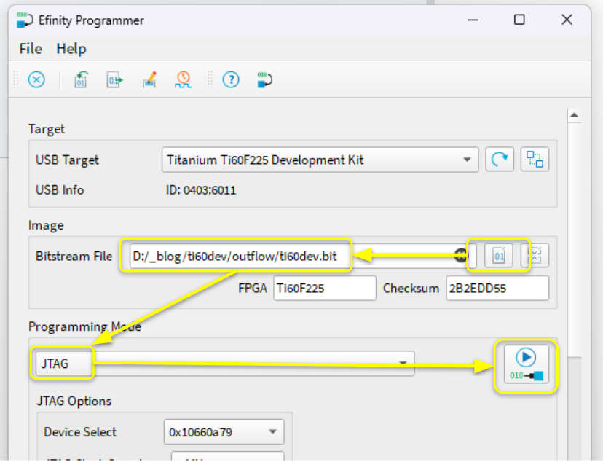Click the combine images icon button
The image size is (603, 462).
(535, 256)
